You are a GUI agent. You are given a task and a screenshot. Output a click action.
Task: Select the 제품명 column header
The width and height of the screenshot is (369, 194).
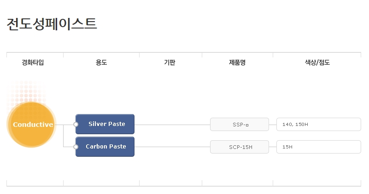pos(237,63)
